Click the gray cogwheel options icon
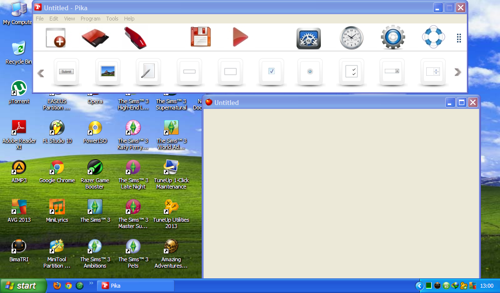 point(393,37)
